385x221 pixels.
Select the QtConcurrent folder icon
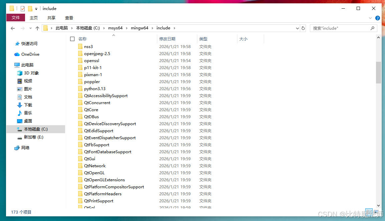[x=80, y=102]
